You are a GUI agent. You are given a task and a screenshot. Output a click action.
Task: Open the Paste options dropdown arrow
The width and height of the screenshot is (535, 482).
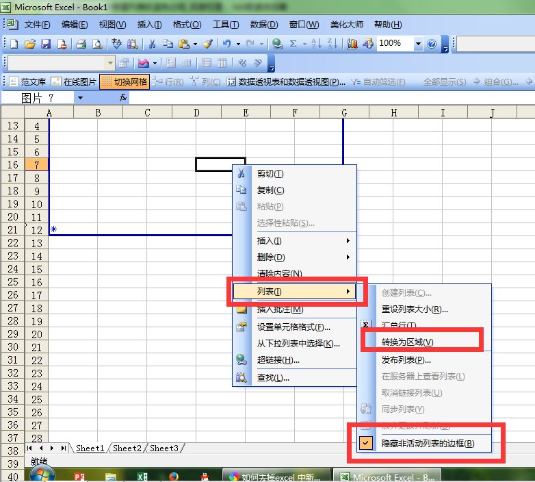195,44
